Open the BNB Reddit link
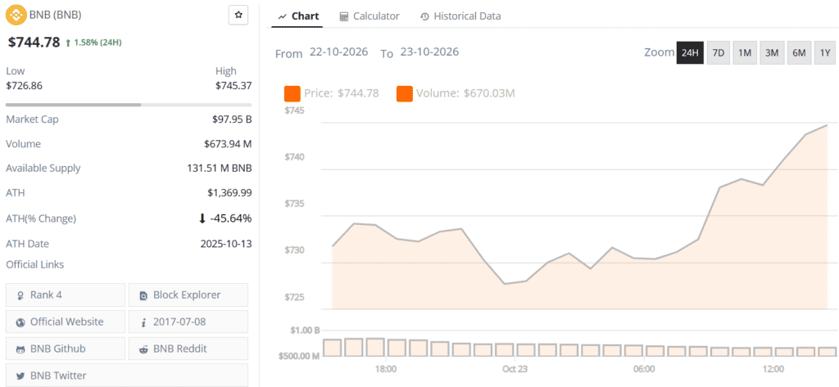Viewport: 839px width, 387px height. 188,349
